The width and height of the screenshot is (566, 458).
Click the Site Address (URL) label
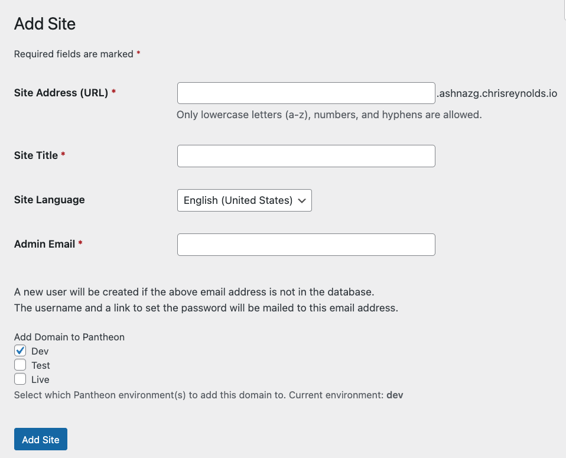click(x=62, y=93)
